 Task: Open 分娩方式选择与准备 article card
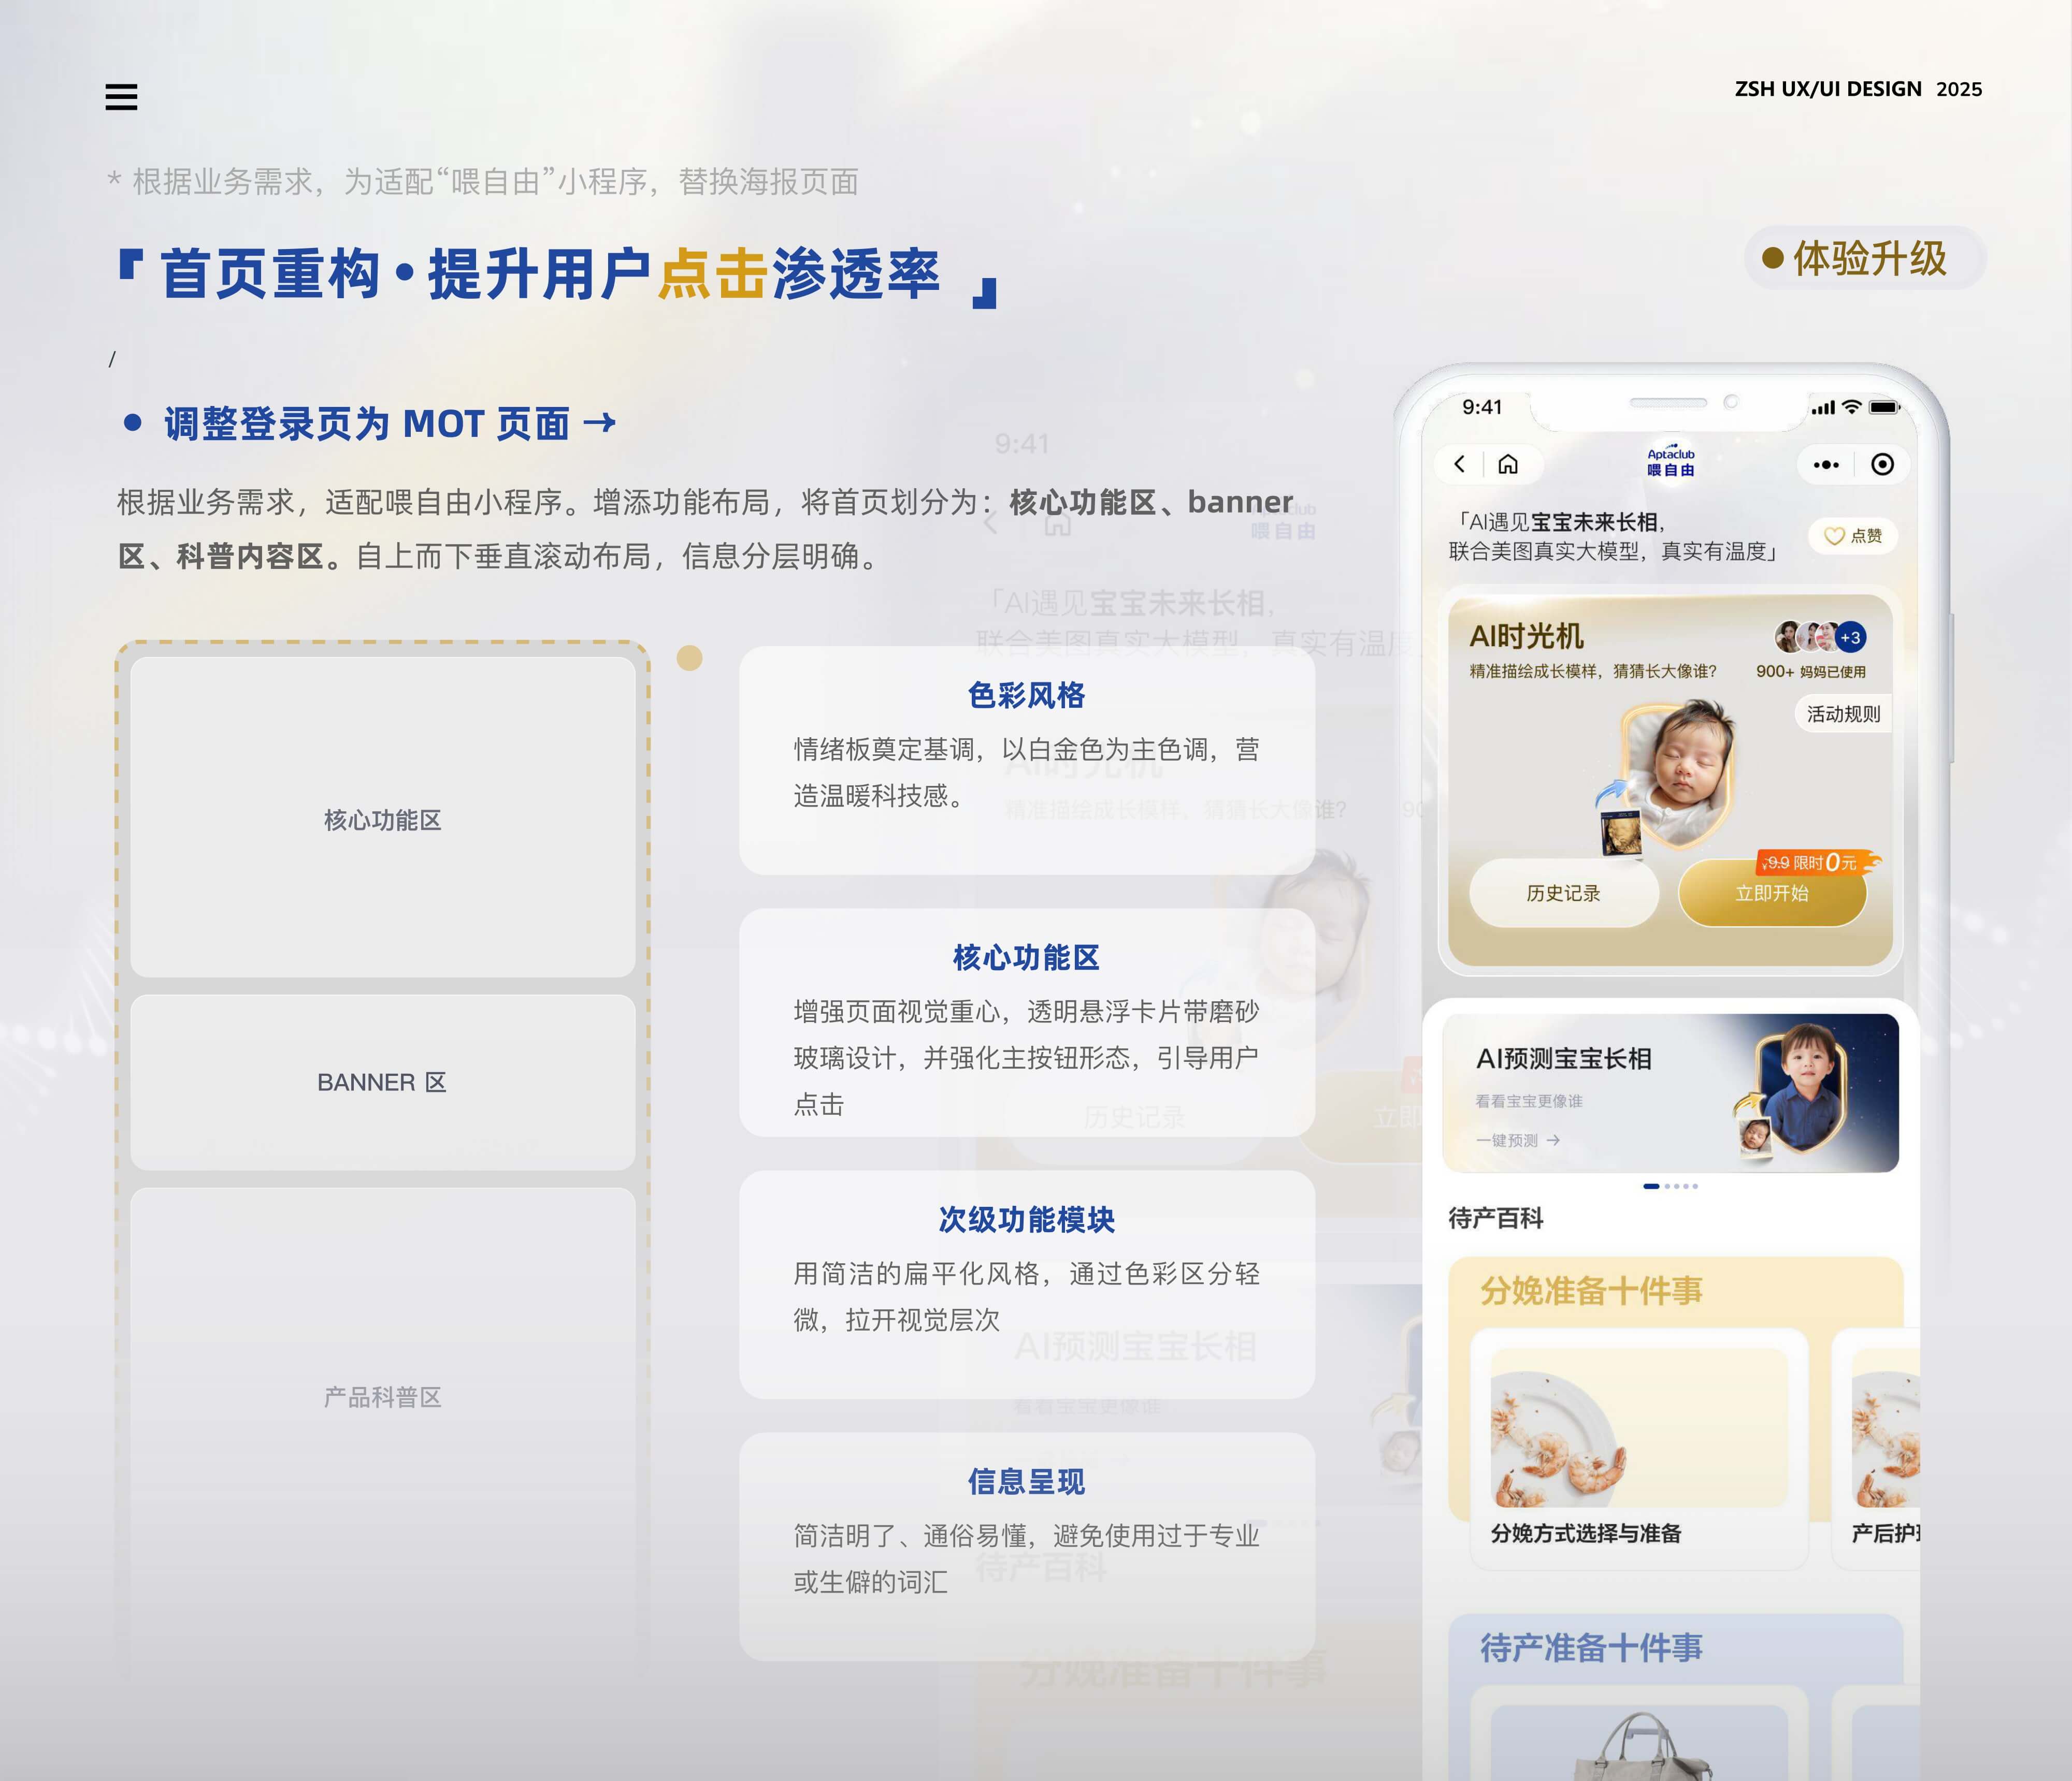coord(1639,1449)
